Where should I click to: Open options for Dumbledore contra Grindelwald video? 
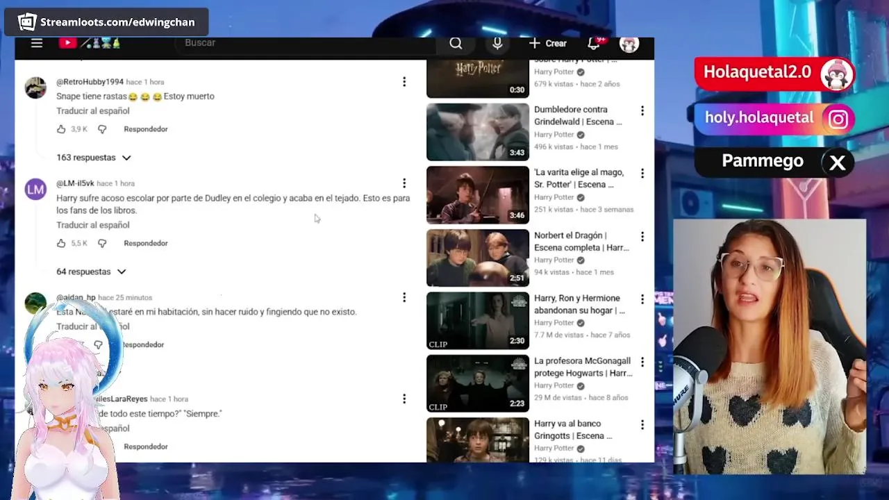pos(642,110)
